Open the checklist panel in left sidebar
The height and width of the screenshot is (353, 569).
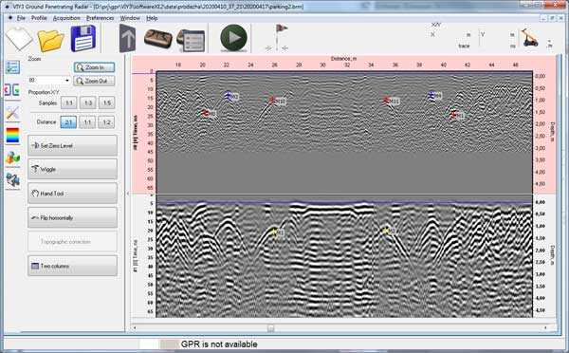pyautogui.click(x=12, y=67)
